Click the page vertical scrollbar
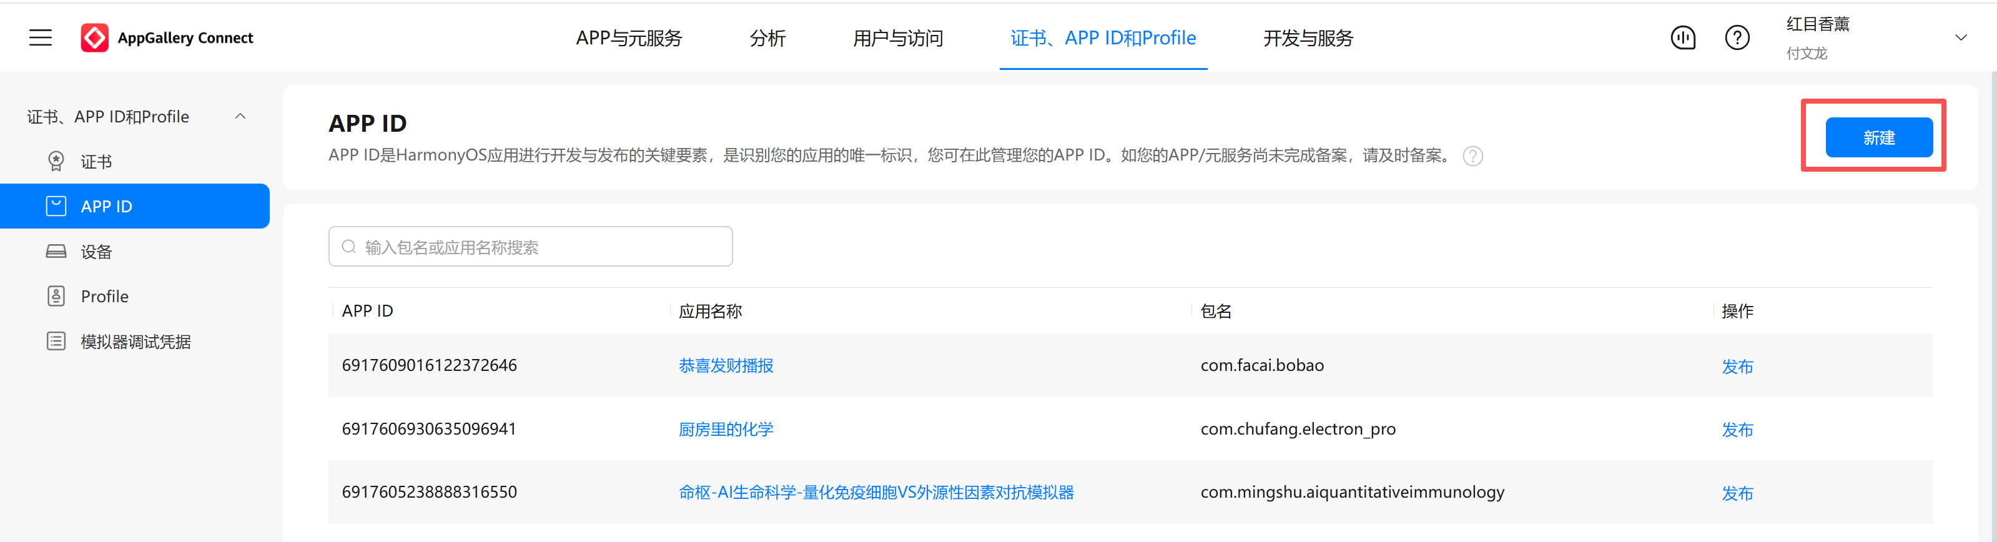 1993,307
